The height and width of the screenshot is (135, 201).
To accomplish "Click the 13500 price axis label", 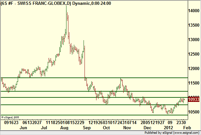I will [x=194, y=25].
